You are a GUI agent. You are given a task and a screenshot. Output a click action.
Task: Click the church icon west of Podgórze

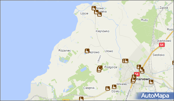click(99, 70)
